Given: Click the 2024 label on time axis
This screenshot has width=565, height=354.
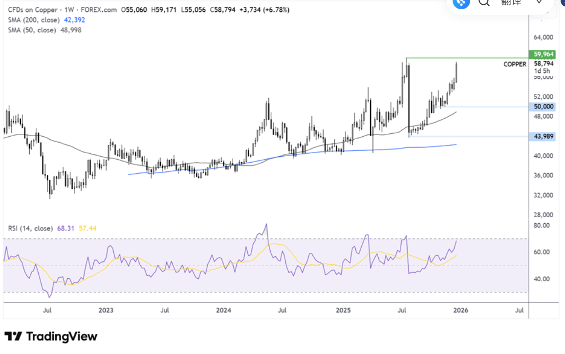Looking at the screenshot, I should pyautogui.click(x=223, y=310).
